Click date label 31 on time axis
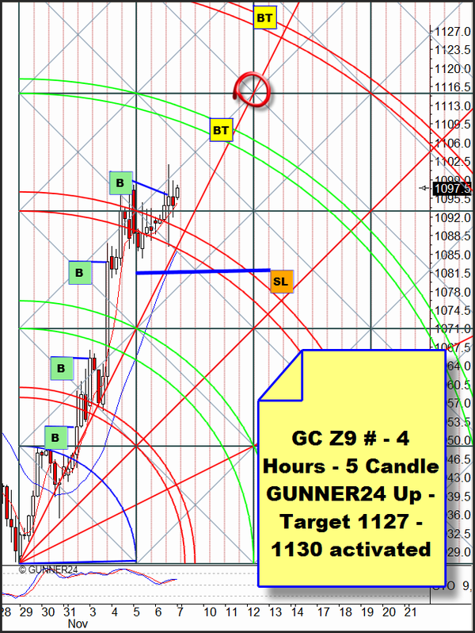The height and width of the screenshot is (633, 475). pyautogui.click(x=70, y=612)
